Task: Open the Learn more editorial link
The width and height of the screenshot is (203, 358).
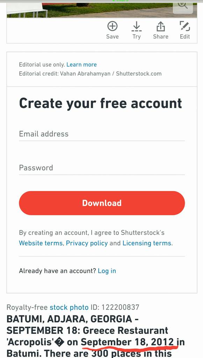Action: click(81, 65)
